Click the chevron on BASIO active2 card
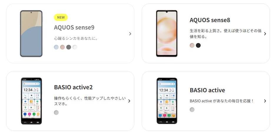This screenshot has height=140, width=279. [129, 101]
